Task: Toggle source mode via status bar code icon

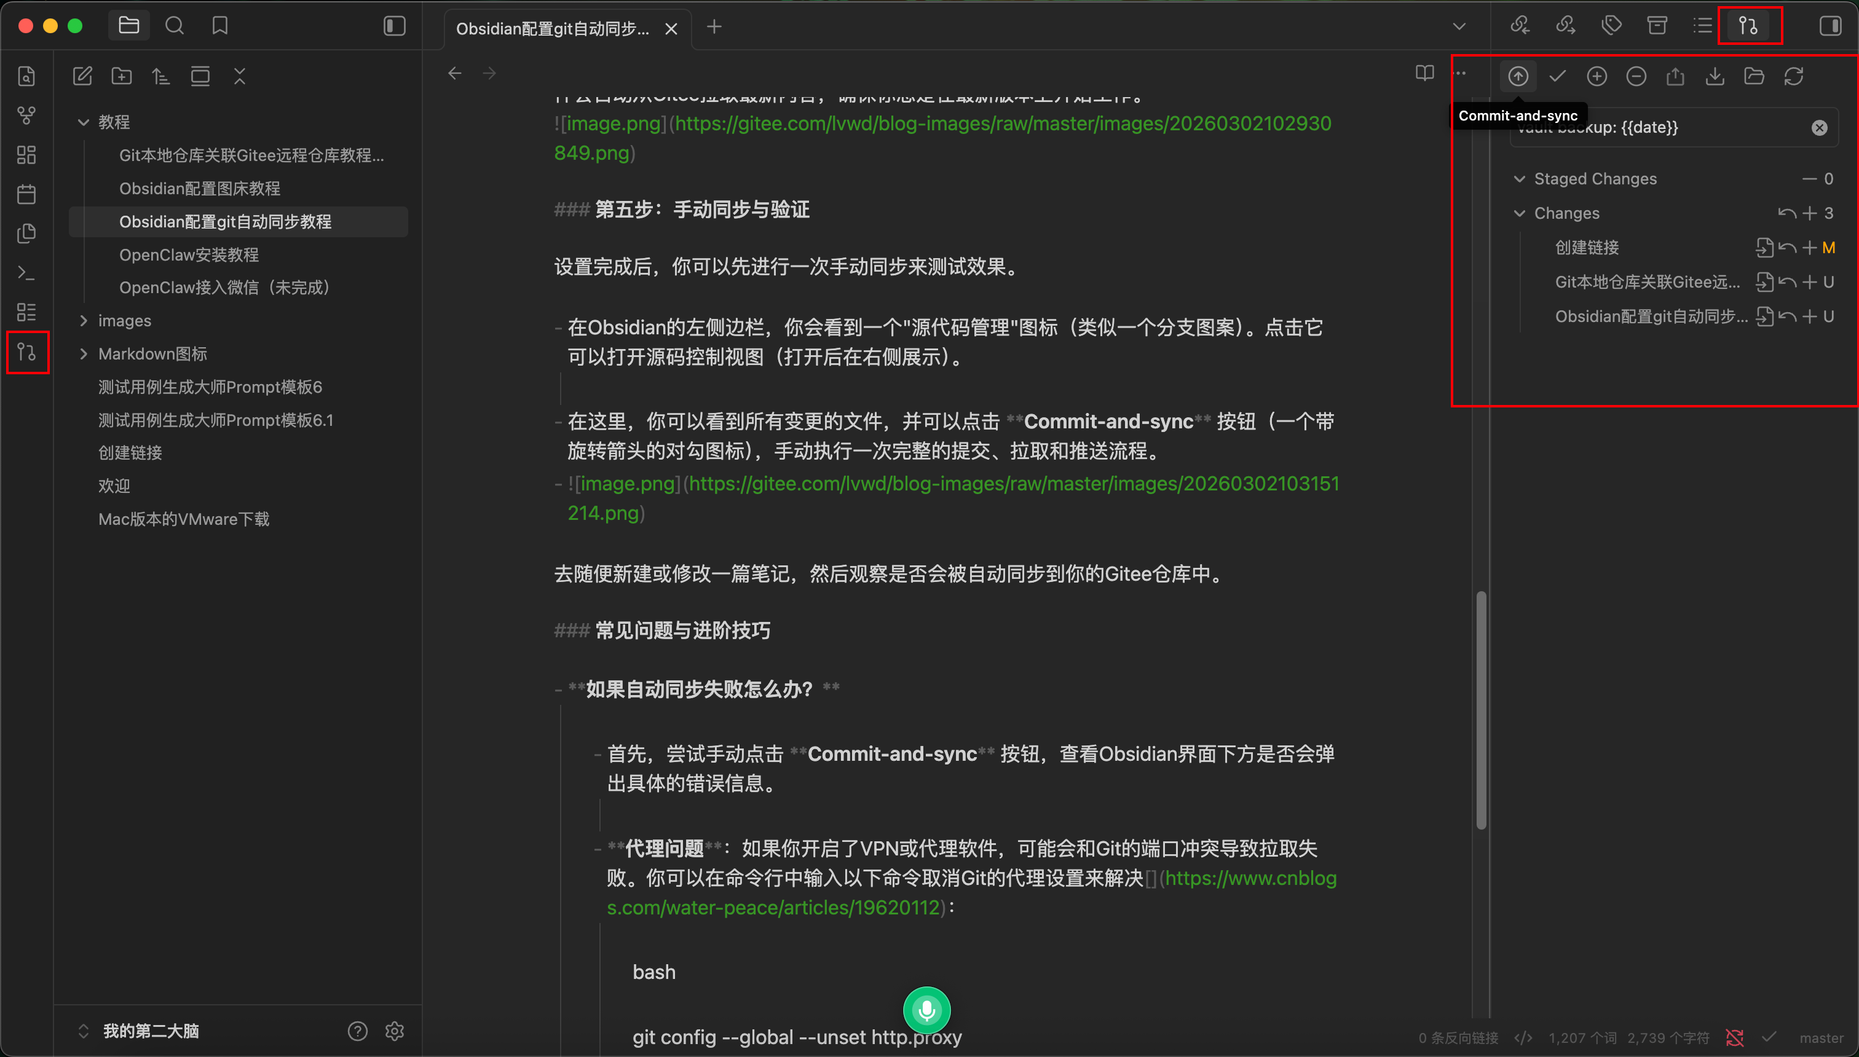Action: pyautogui.click(x=1523, y=1038)
